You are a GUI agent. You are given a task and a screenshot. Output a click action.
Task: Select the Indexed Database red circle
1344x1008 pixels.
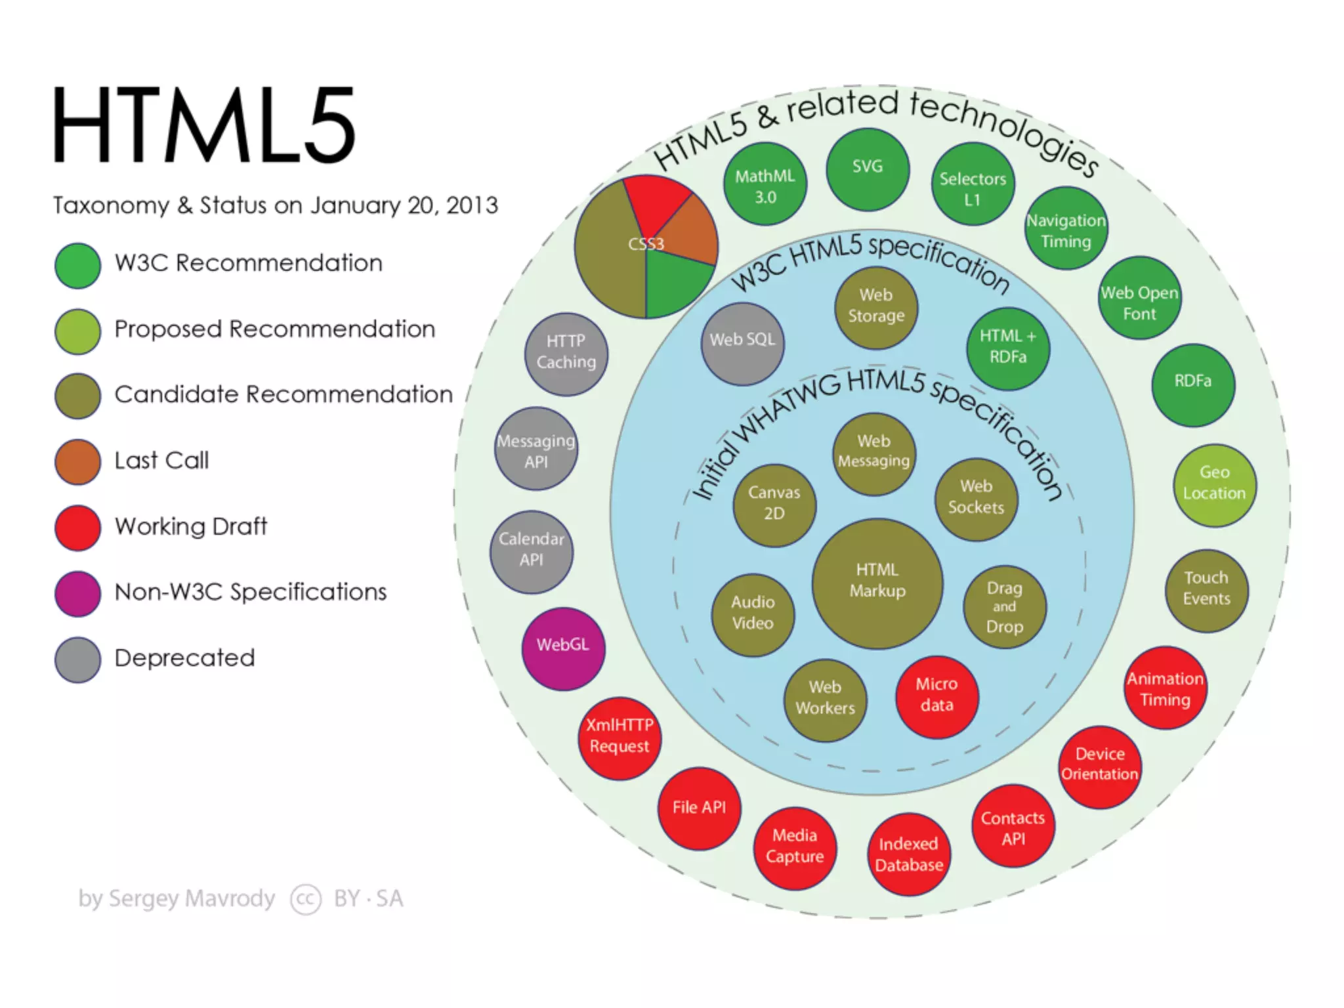(909, 854)
